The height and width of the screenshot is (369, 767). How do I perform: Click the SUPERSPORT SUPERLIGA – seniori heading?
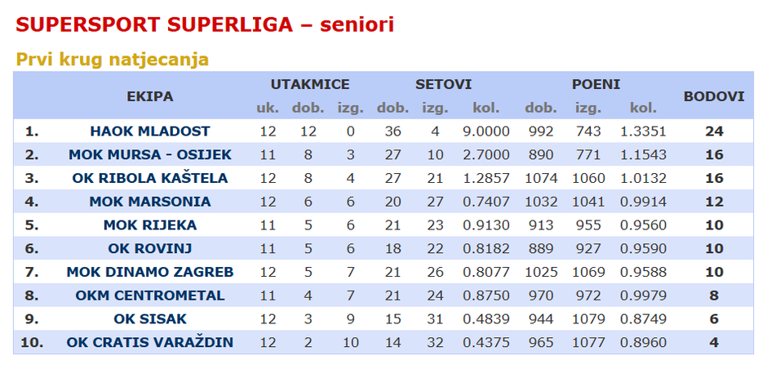coord(205,25)
